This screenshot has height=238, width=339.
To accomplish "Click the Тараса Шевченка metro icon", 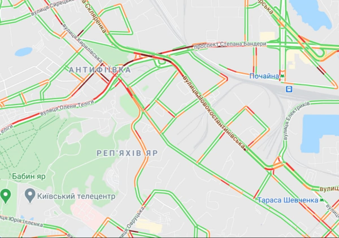I will (x=322, y=200).
